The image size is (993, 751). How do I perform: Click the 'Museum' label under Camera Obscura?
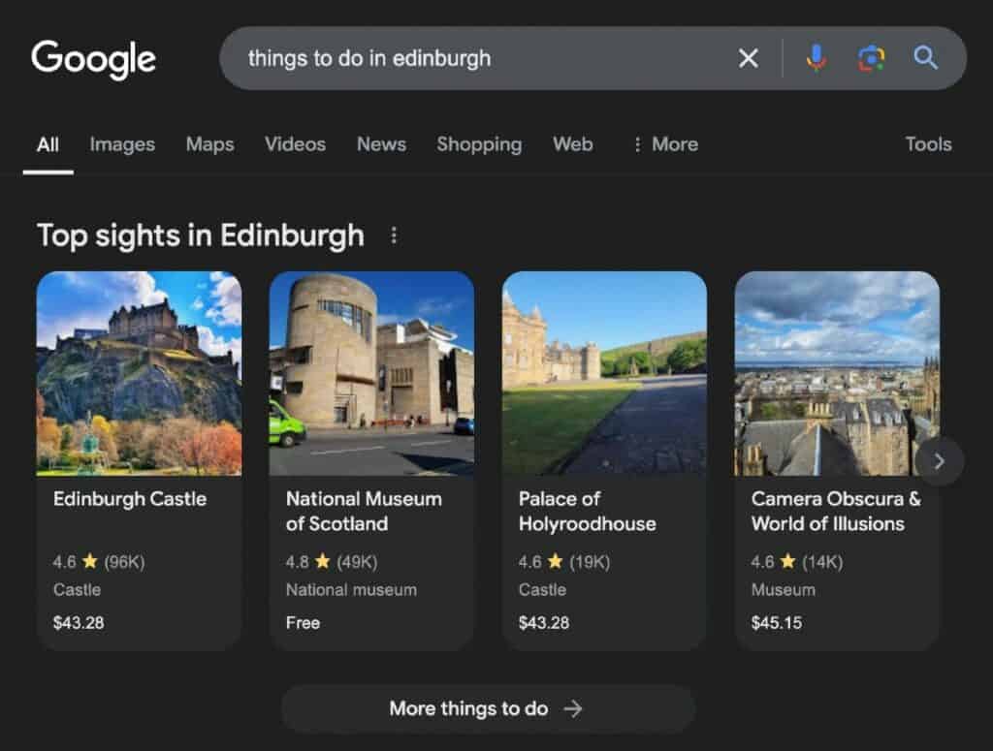click(x=784, y=590)
